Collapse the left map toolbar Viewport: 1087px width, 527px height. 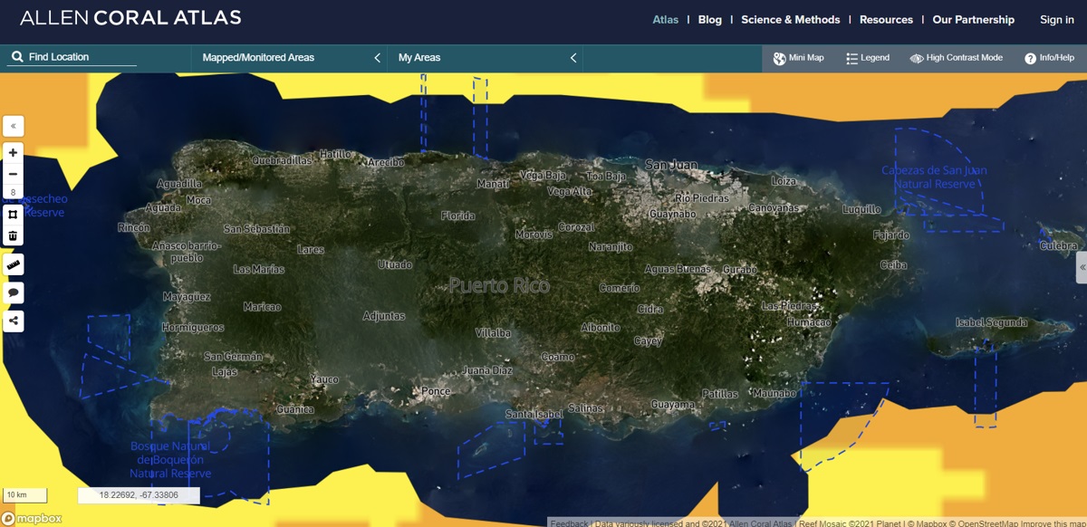pos(13,126)
